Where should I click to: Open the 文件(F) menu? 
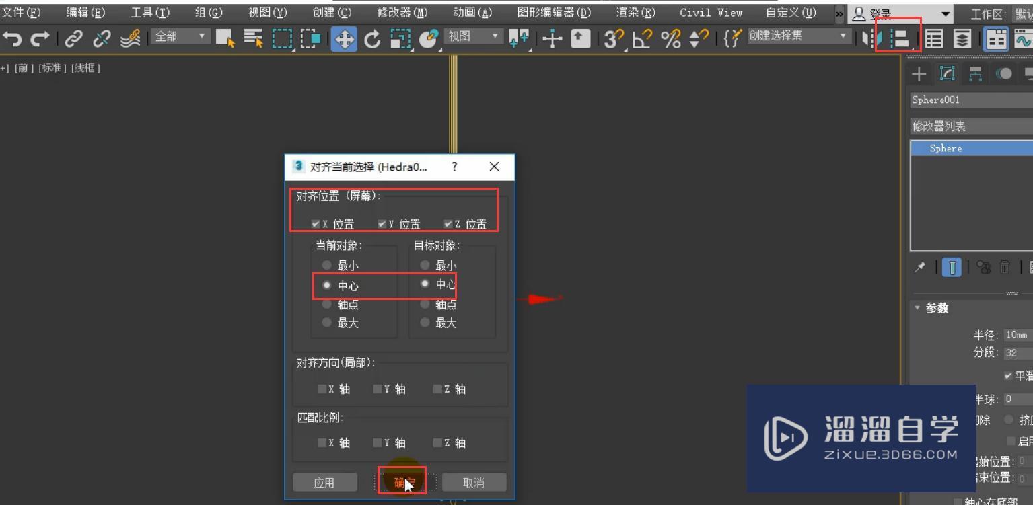(21, 13)
